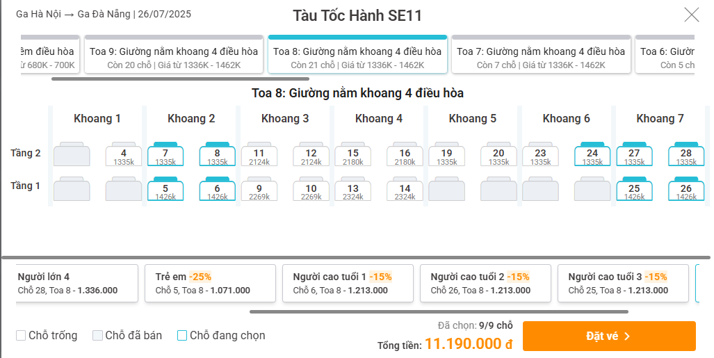Click the Chỗ trống legend box
Viewport: 714px width, 358px height.
20,336
